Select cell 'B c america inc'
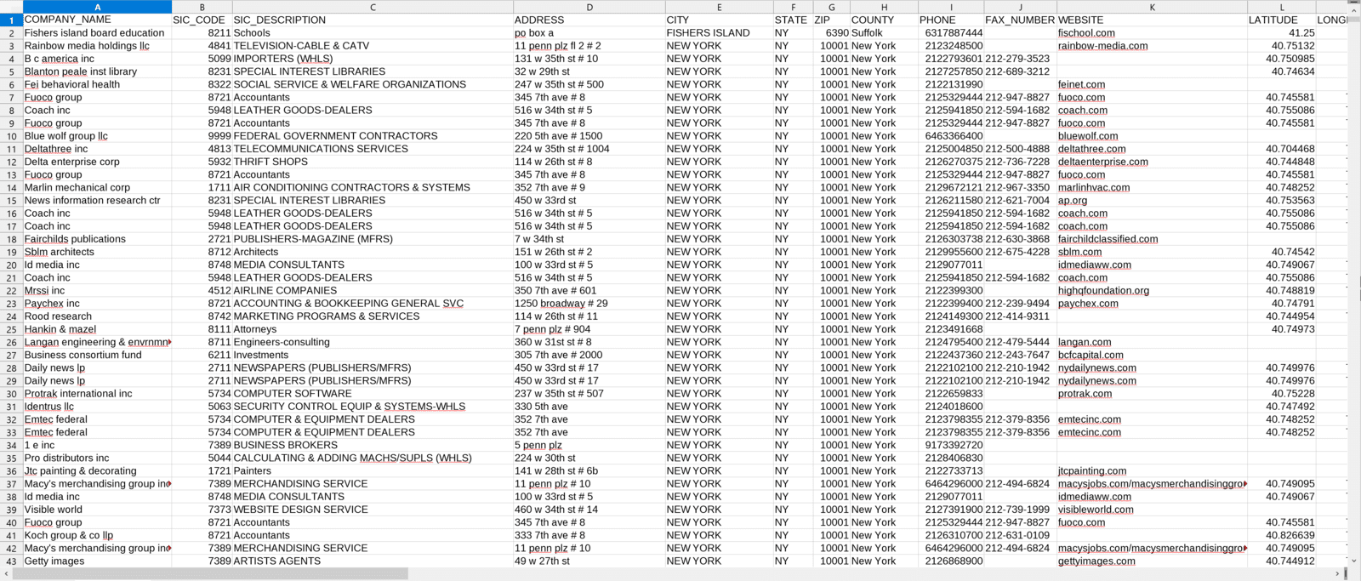 pos(97,59)
